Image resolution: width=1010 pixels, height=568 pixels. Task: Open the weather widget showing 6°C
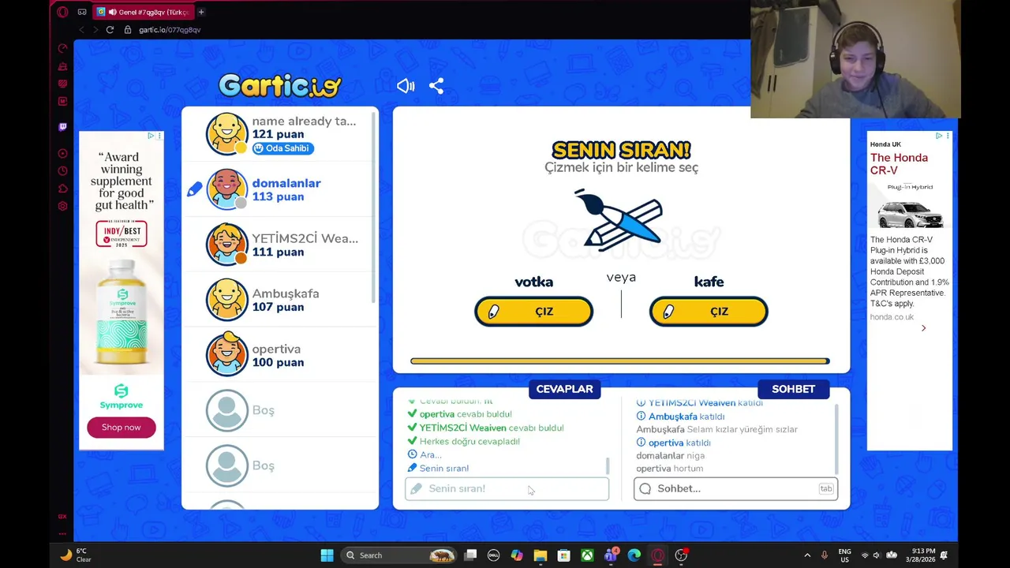click(x=75, y=555)
